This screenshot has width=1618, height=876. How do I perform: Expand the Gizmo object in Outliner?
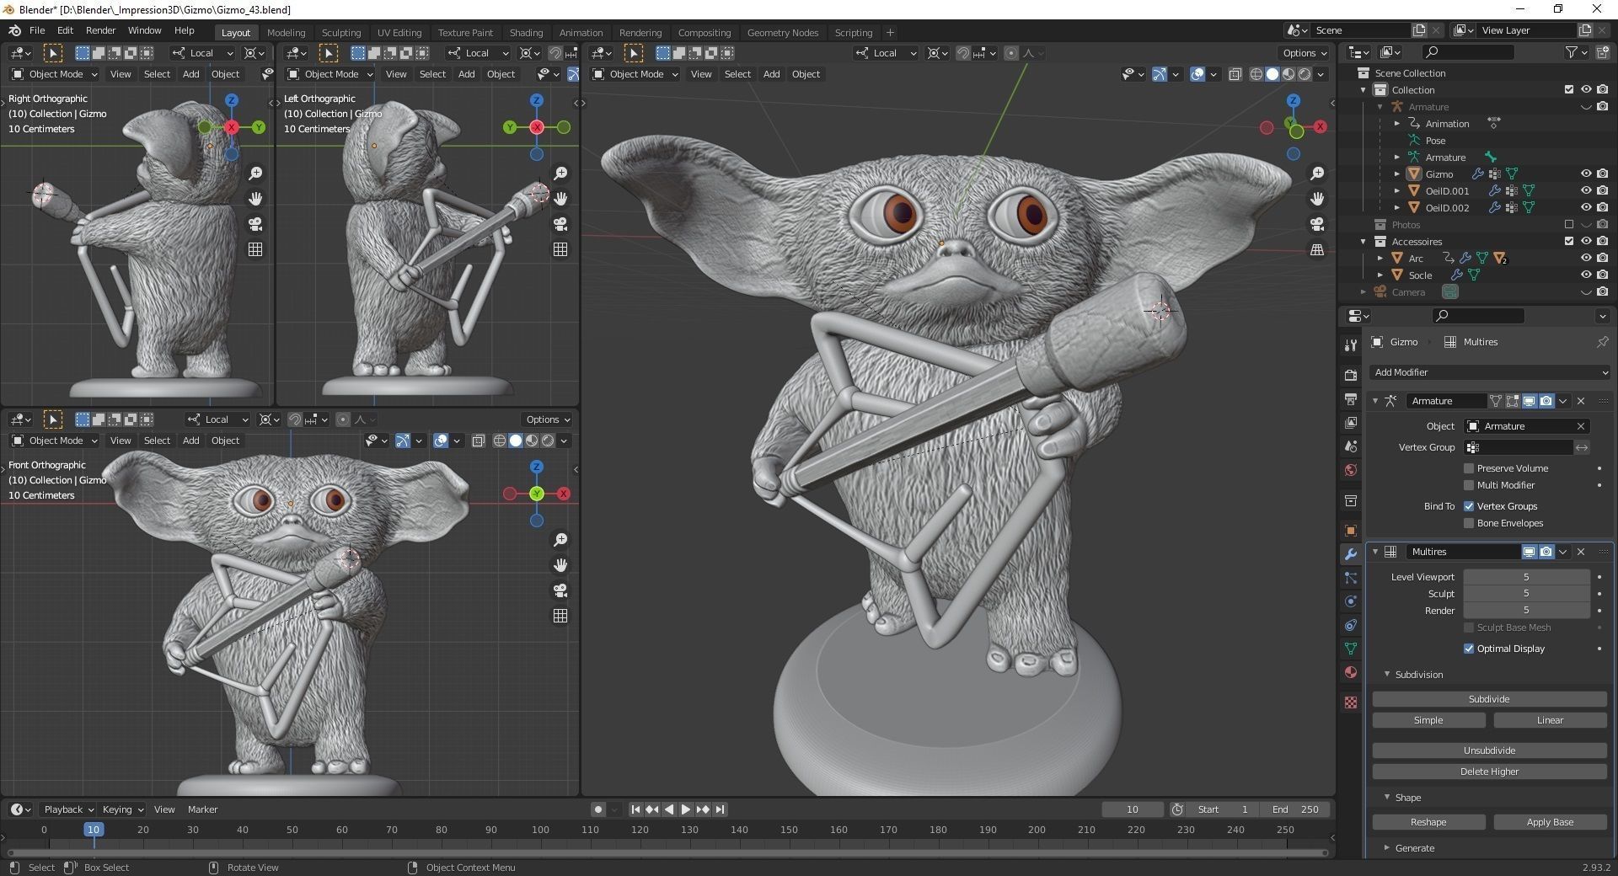(x=1396, y=174)
